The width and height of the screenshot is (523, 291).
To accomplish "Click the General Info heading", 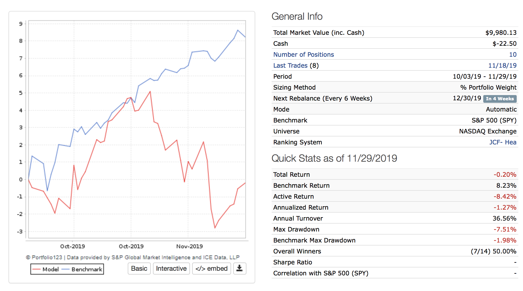I will coord(297,16).
